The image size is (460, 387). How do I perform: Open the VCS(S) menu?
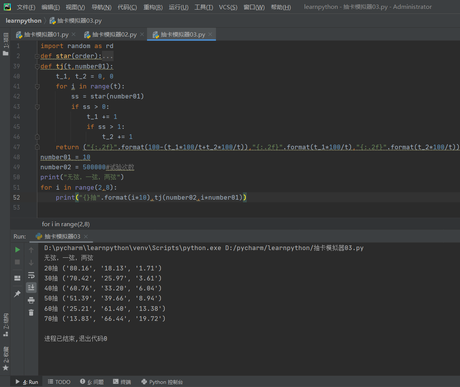[x=228, y=7]
